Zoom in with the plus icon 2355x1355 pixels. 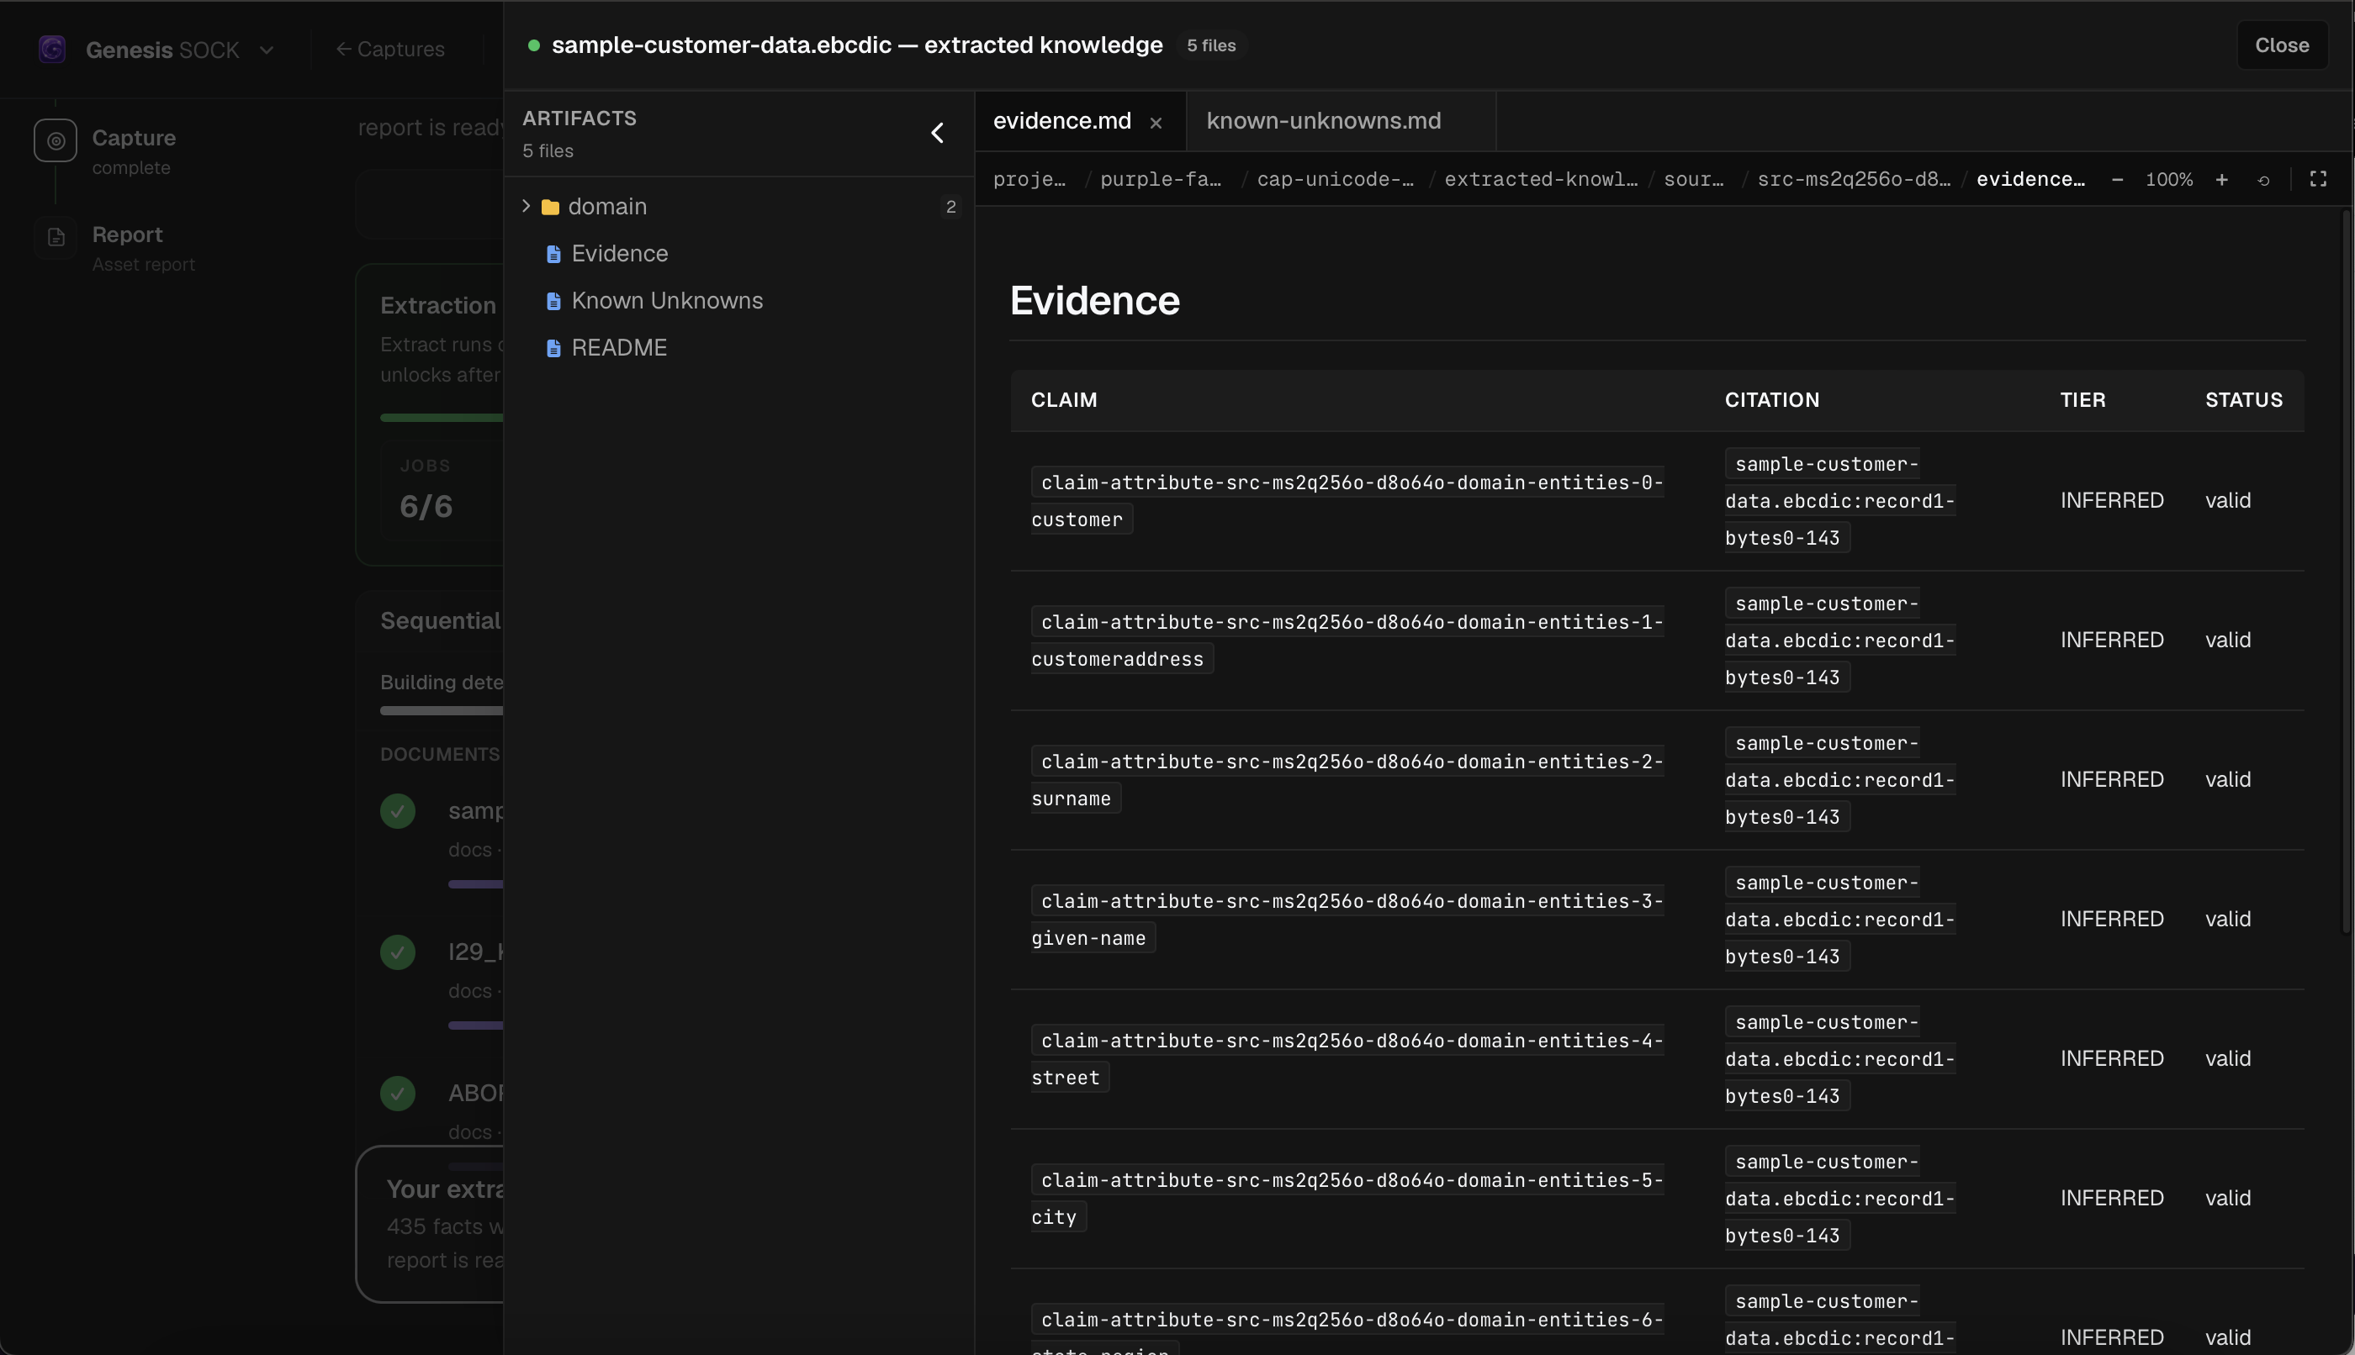click(x=2222, y=180)
